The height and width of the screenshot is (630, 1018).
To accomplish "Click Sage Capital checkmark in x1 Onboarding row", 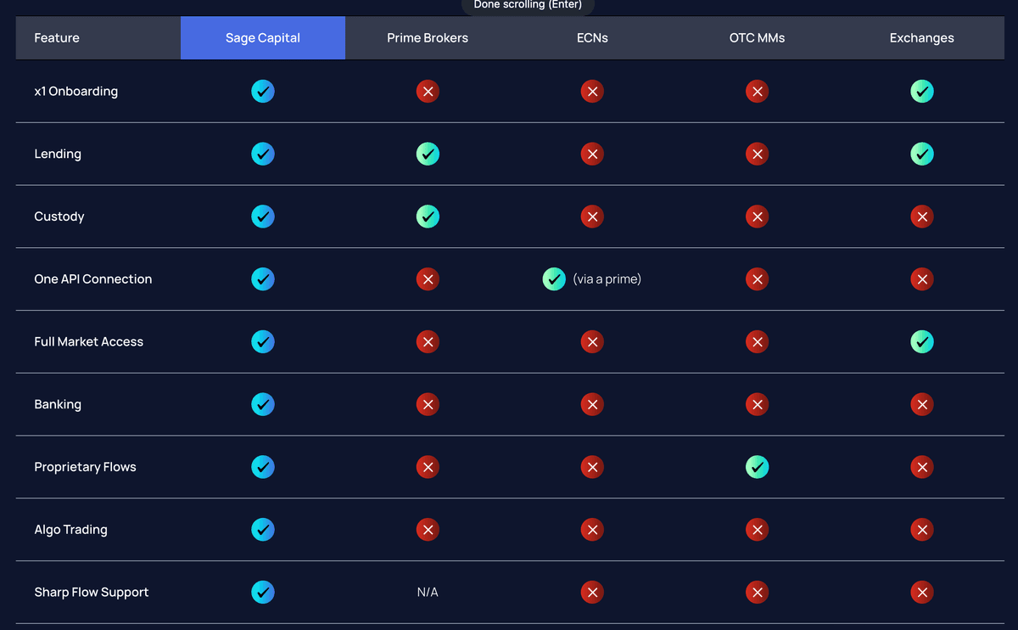I will [x=263, y=91].
